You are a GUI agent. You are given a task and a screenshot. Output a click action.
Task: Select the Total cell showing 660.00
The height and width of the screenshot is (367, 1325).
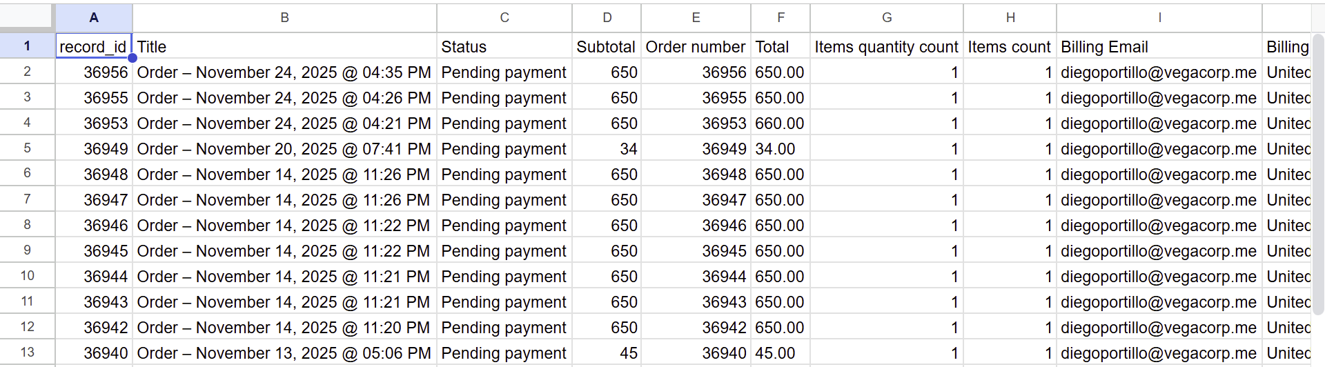coord(780,123)
